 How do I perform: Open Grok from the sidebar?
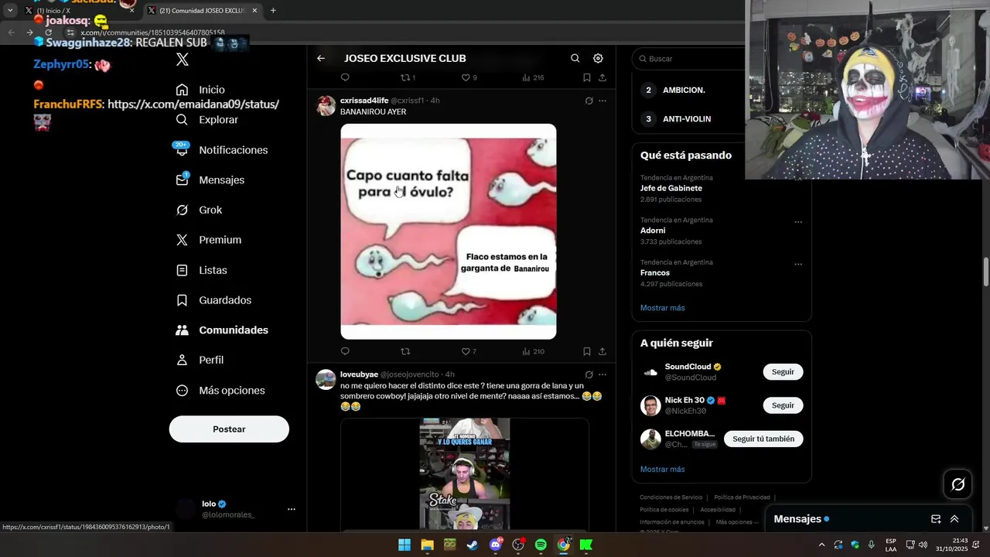tap(198, 210)
